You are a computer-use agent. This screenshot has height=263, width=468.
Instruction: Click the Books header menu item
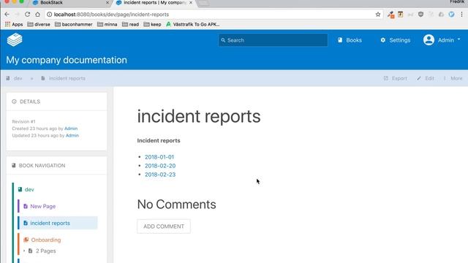350,40
